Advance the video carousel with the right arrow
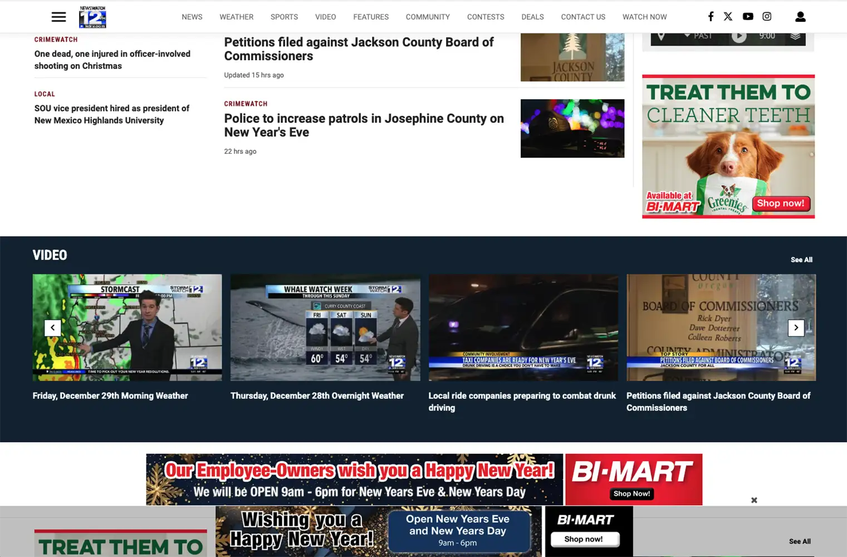The width and height of the screenshot is (847, 557). 796,328
